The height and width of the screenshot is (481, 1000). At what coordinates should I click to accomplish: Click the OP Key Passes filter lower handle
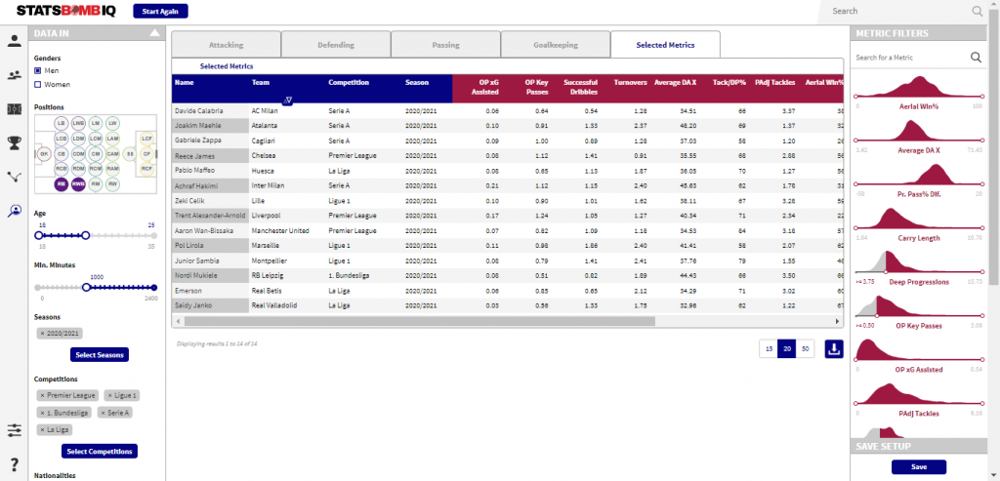pos(877,316)
